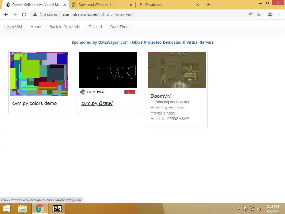Screen dimensions: 285x214
Task: Click the muted volume tray icon
Action: tap(259, 209)
